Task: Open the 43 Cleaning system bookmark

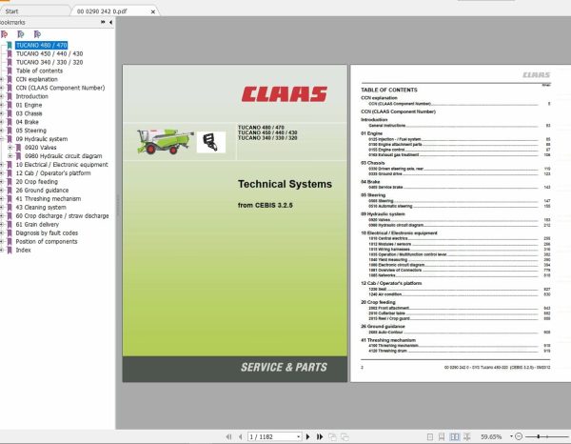Action: click(x=41, y=207)
